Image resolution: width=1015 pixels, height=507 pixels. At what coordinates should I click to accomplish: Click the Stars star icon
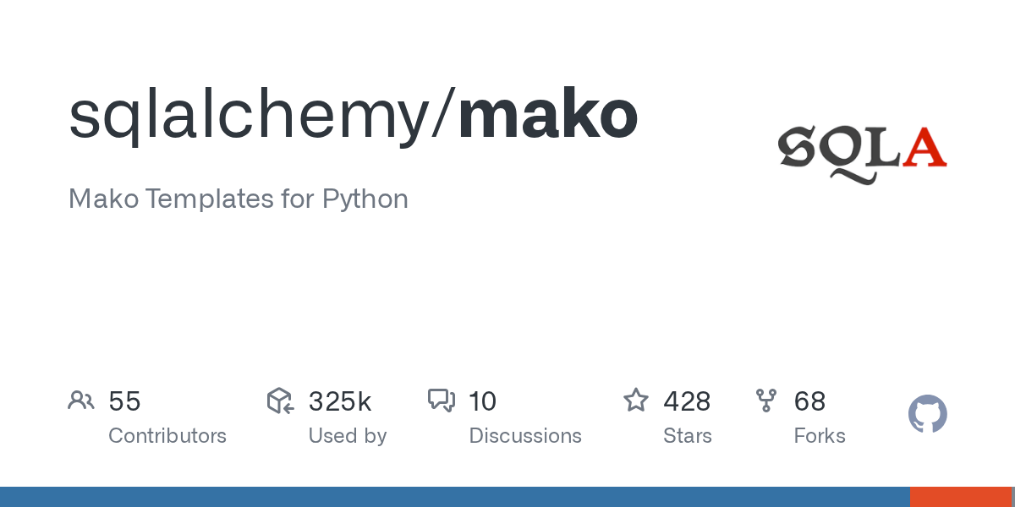(635, 401)
